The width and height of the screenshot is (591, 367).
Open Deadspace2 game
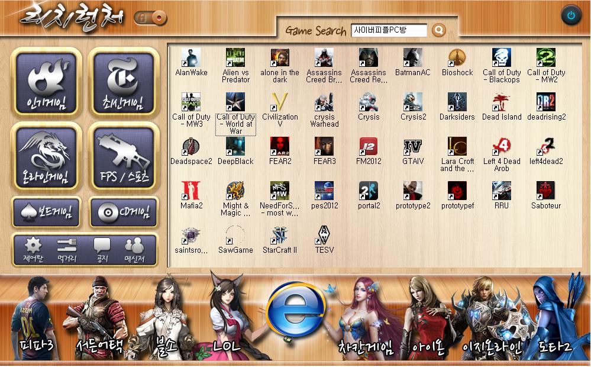(191, 152)
